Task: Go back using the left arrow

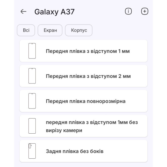Action: click(23, 11)
